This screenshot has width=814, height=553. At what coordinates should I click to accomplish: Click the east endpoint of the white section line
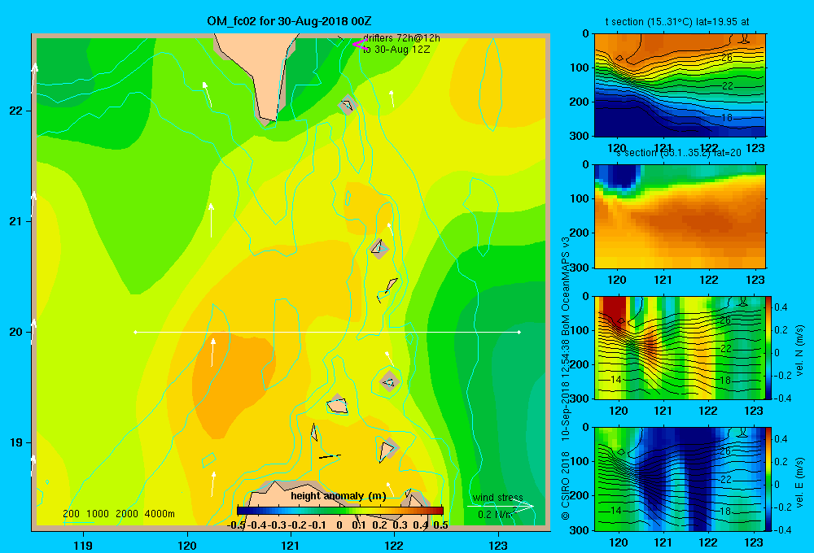(x=519, y=332)
